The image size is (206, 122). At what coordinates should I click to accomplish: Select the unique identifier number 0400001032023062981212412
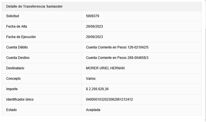[109, 99]
